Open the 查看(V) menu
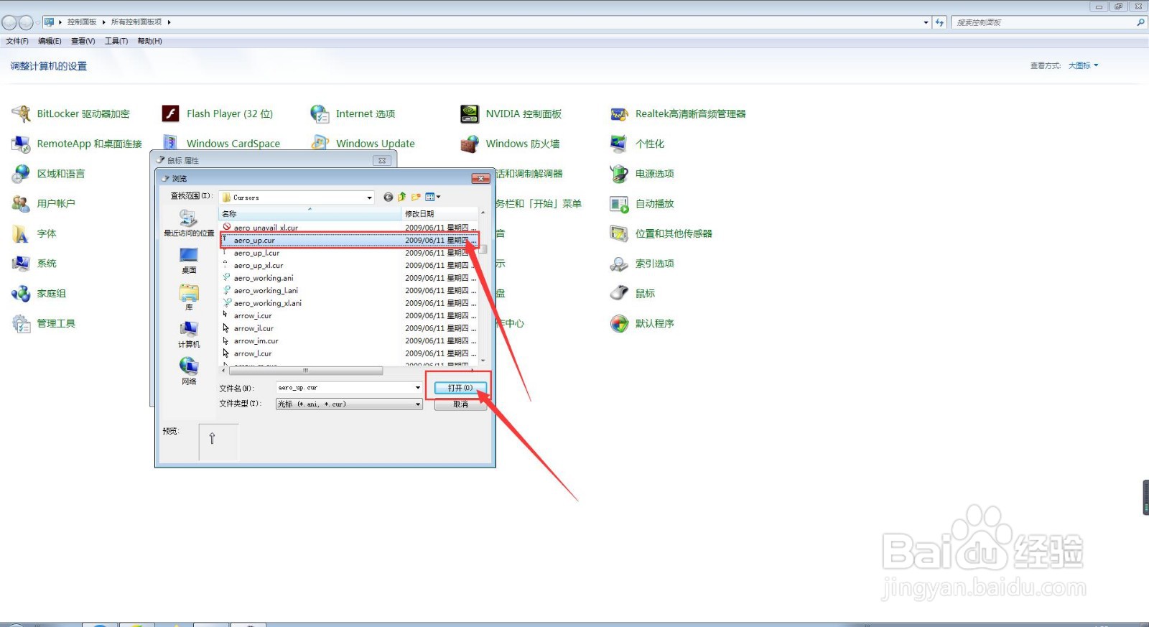Screen dimensions: 1149x627 tap(83, 41)
